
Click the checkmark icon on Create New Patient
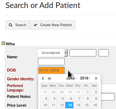pyautogui.click(x=35, y=25)
